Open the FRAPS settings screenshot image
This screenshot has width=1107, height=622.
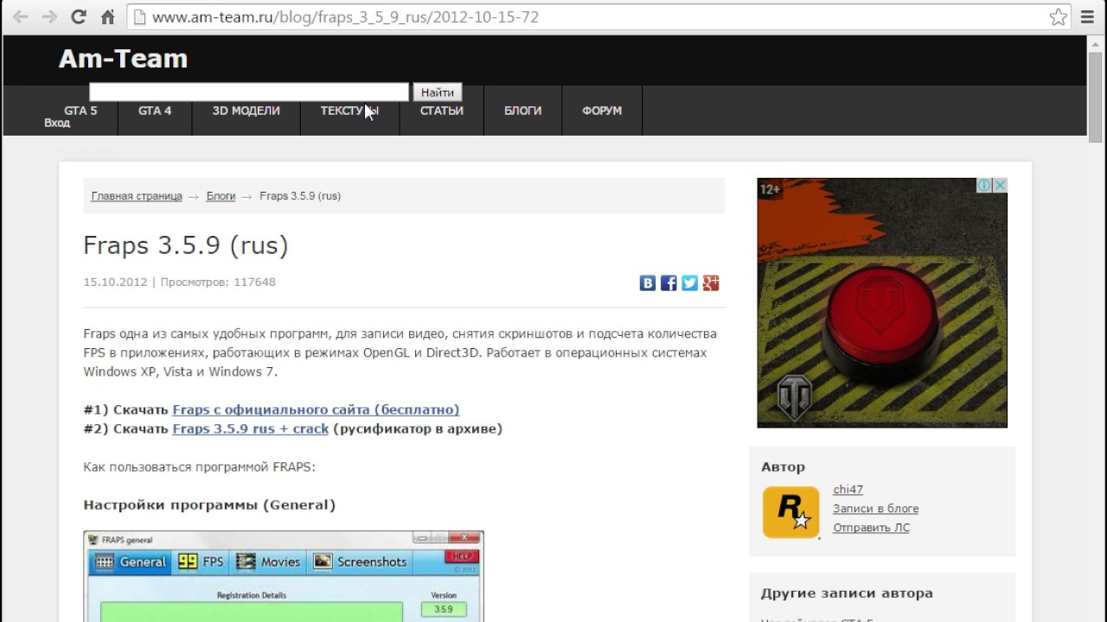point(284,576)
